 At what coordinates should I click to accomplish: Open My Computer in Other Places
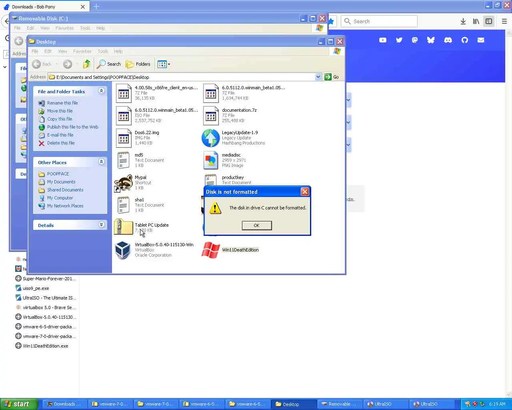pyautogui.click(x=60, y=198)
